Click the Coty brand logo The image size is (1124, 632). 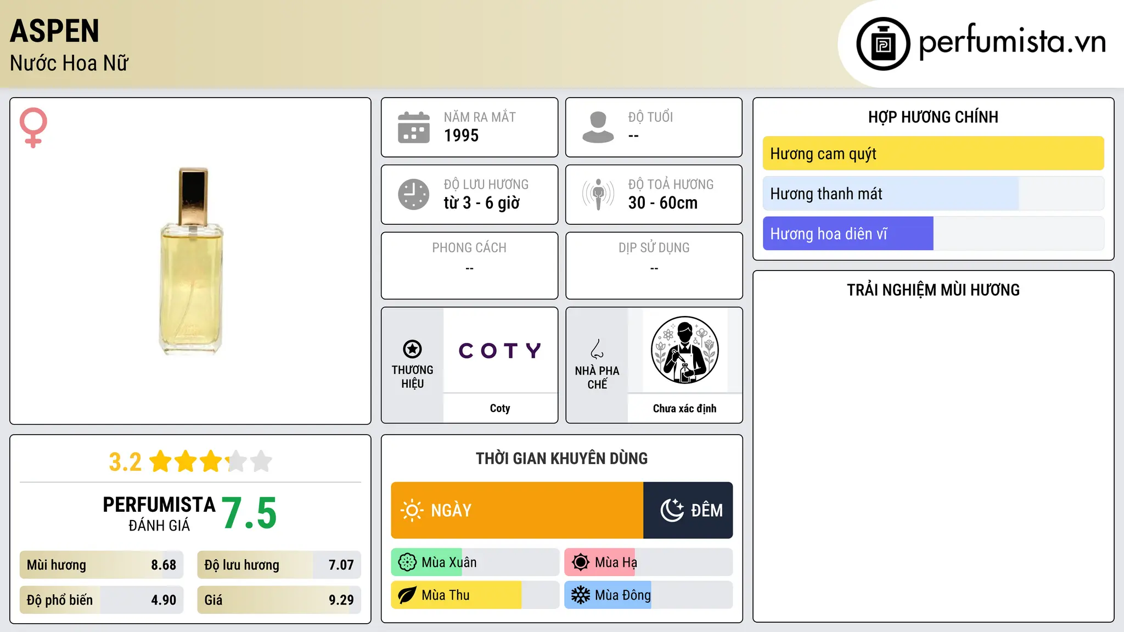coord(500,350)
